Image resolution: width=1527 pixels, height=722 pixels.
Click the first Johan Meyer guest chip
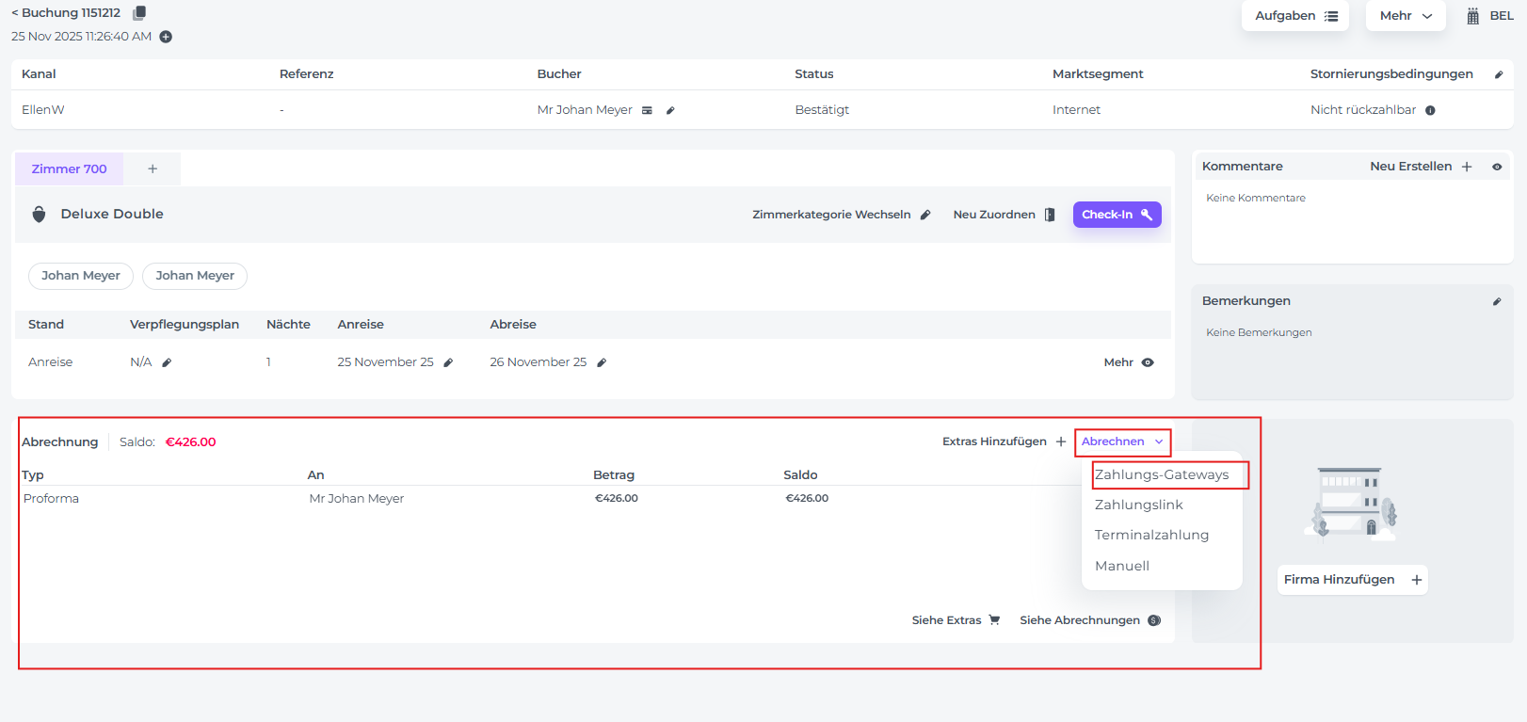pos(81,276)
